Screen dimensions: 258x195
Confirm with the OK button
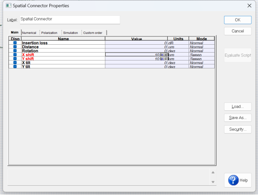[x=238, y=20]
